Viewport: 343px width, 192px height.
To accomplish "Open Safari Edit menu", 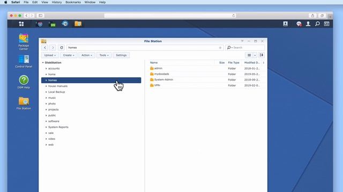I will pos(35,2).
